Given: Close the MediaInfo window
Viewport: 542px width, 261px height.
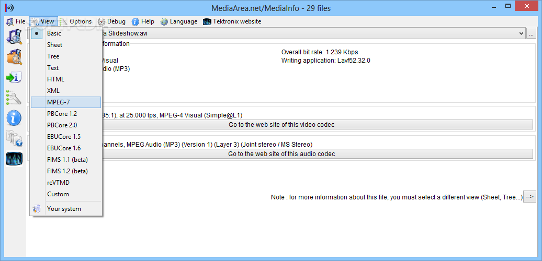Looking at the screenshot, I should 527,6.
